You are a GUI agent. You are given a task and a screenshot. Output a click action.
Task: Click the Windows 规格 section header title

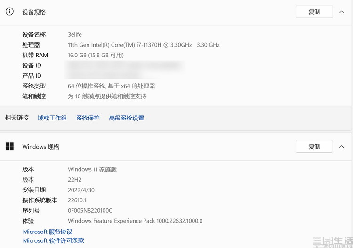40,147
